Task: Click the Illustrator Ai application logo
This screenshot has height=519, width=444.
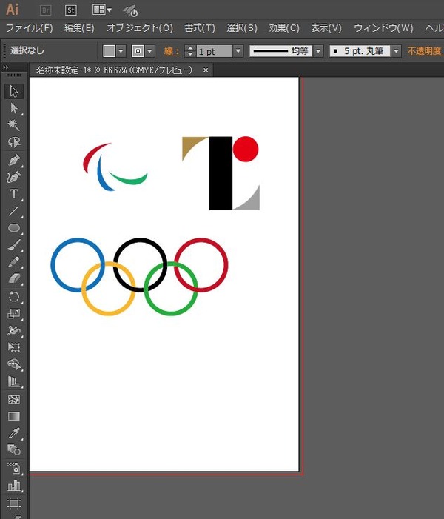Action: click(13, 10)
